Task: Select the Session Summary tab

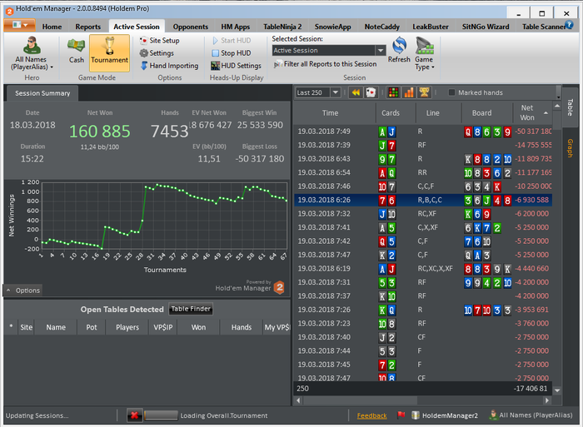Action: point(42,93)
